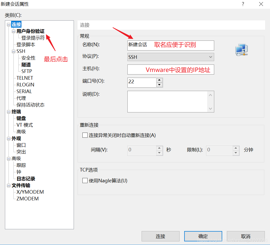Select X/YMODEM in the tree
The image size is (270, 245).
[30, 192]
